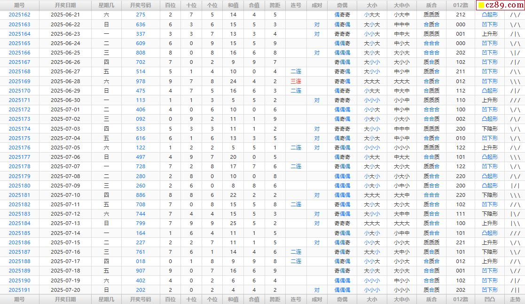
Task: Open period 2025186 link
Action: click(19, 243)
